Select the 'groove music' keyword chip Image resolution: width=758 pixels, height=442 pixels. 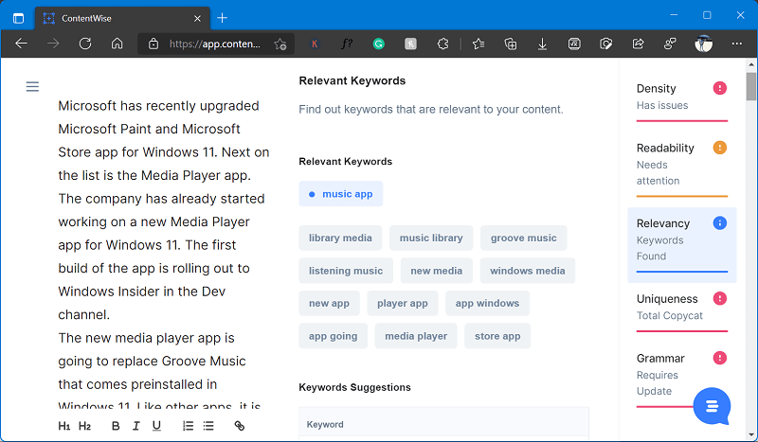point(524,238)
